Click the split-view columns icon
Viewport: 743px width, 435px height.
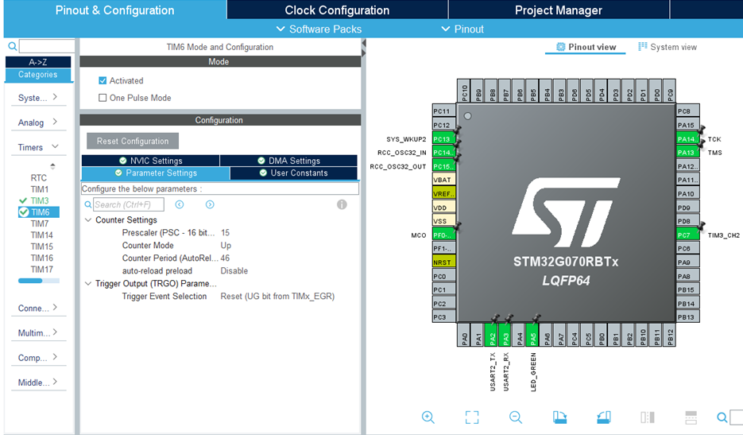648,417
